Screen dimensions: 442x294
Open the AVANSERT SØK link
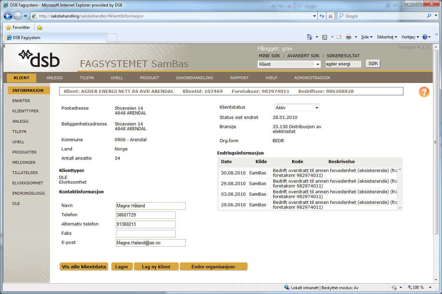pyautogui.click(x=303, y=56)
